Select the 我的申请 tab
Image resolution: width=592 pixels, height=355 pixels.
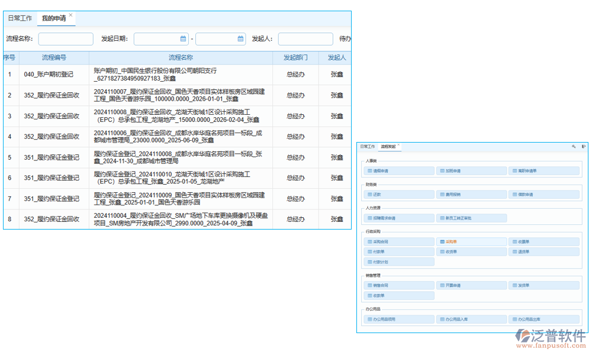click(53, 18)
